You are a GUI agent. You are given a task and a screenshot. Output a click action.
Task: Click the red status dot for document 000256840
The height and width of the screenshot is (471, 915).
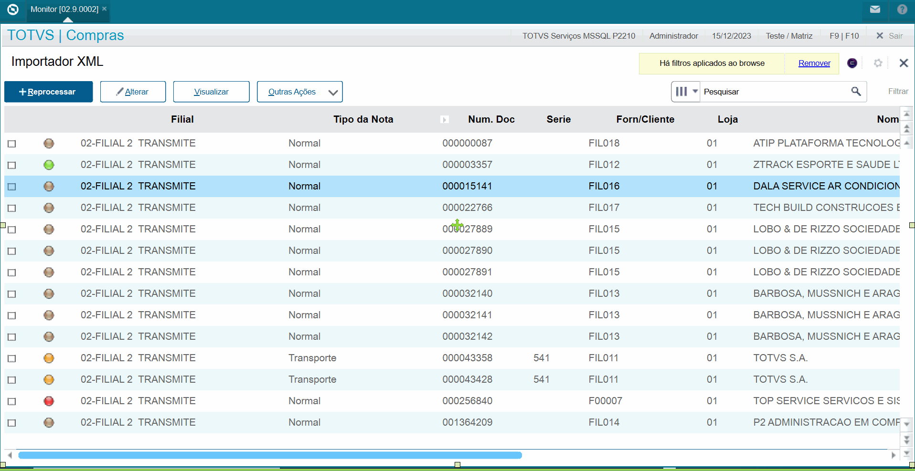(x=49, y=401)
